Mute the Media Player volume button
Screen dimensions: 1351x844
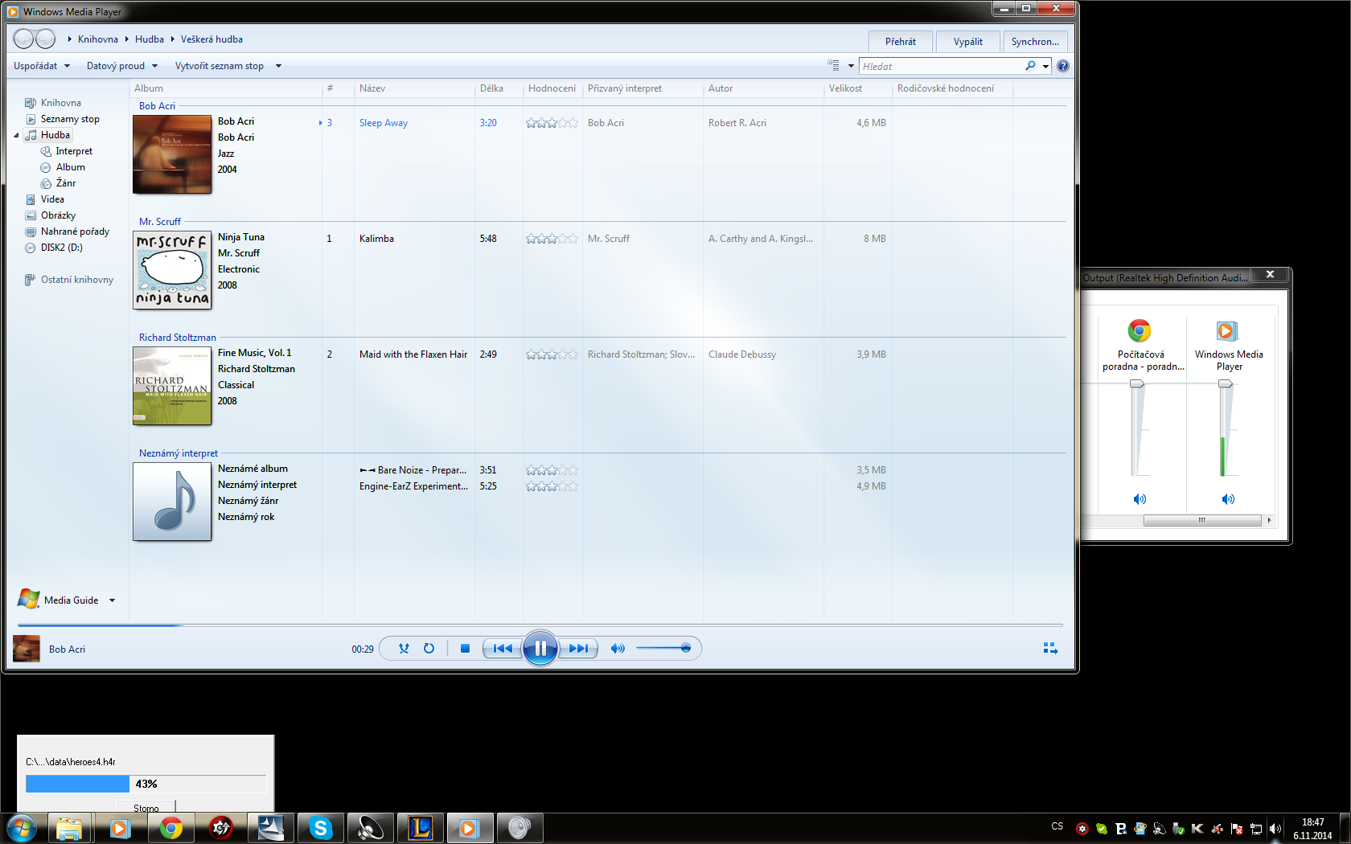tap(618, 649)
